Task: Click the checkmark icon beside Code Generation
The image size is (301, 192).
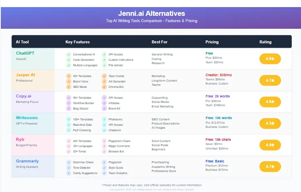Action: point(69,60)
